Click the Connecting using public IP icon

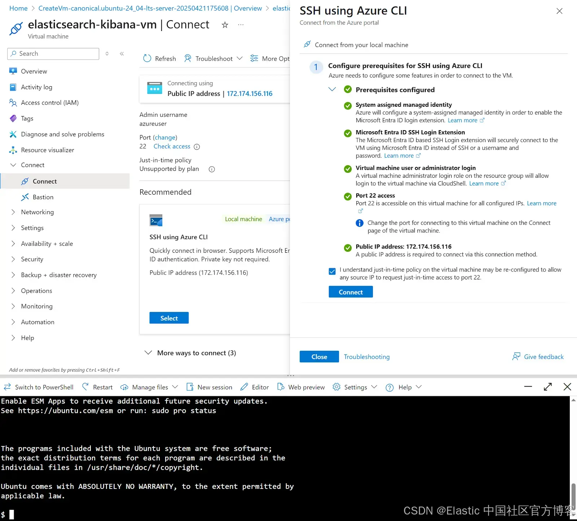pyautogui.click(x=155, y=88)
